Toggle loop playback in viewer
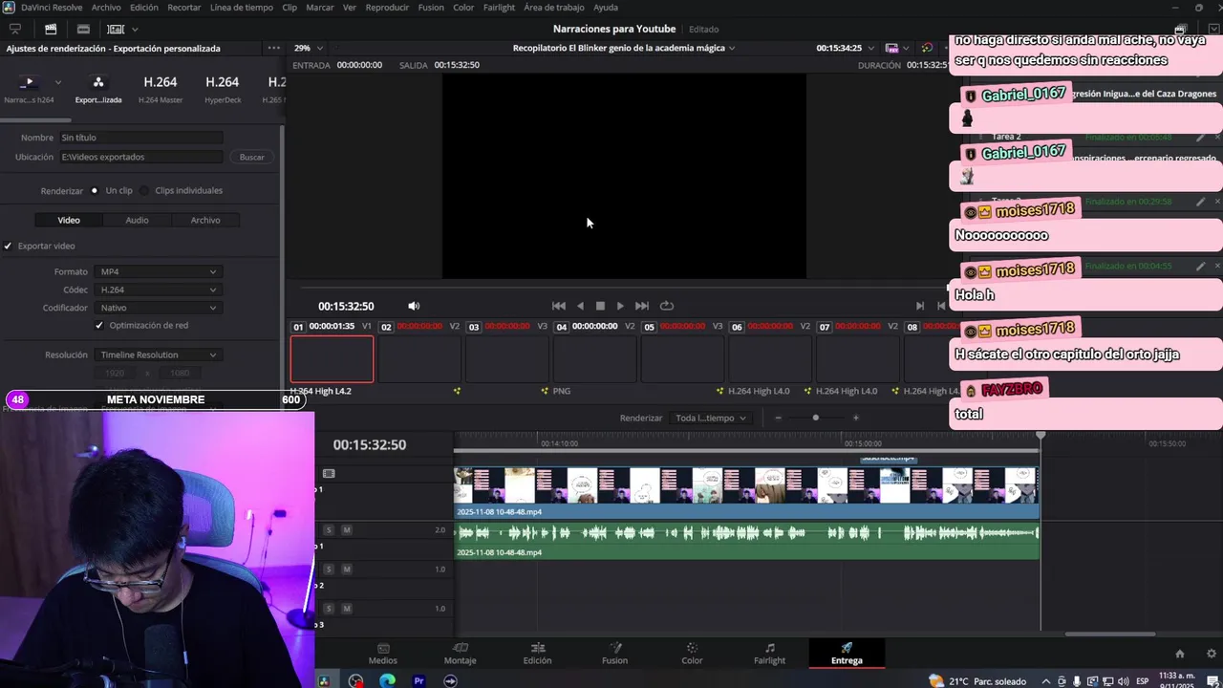The width and height of the screenshot is (1223, 688). point(667,306)
